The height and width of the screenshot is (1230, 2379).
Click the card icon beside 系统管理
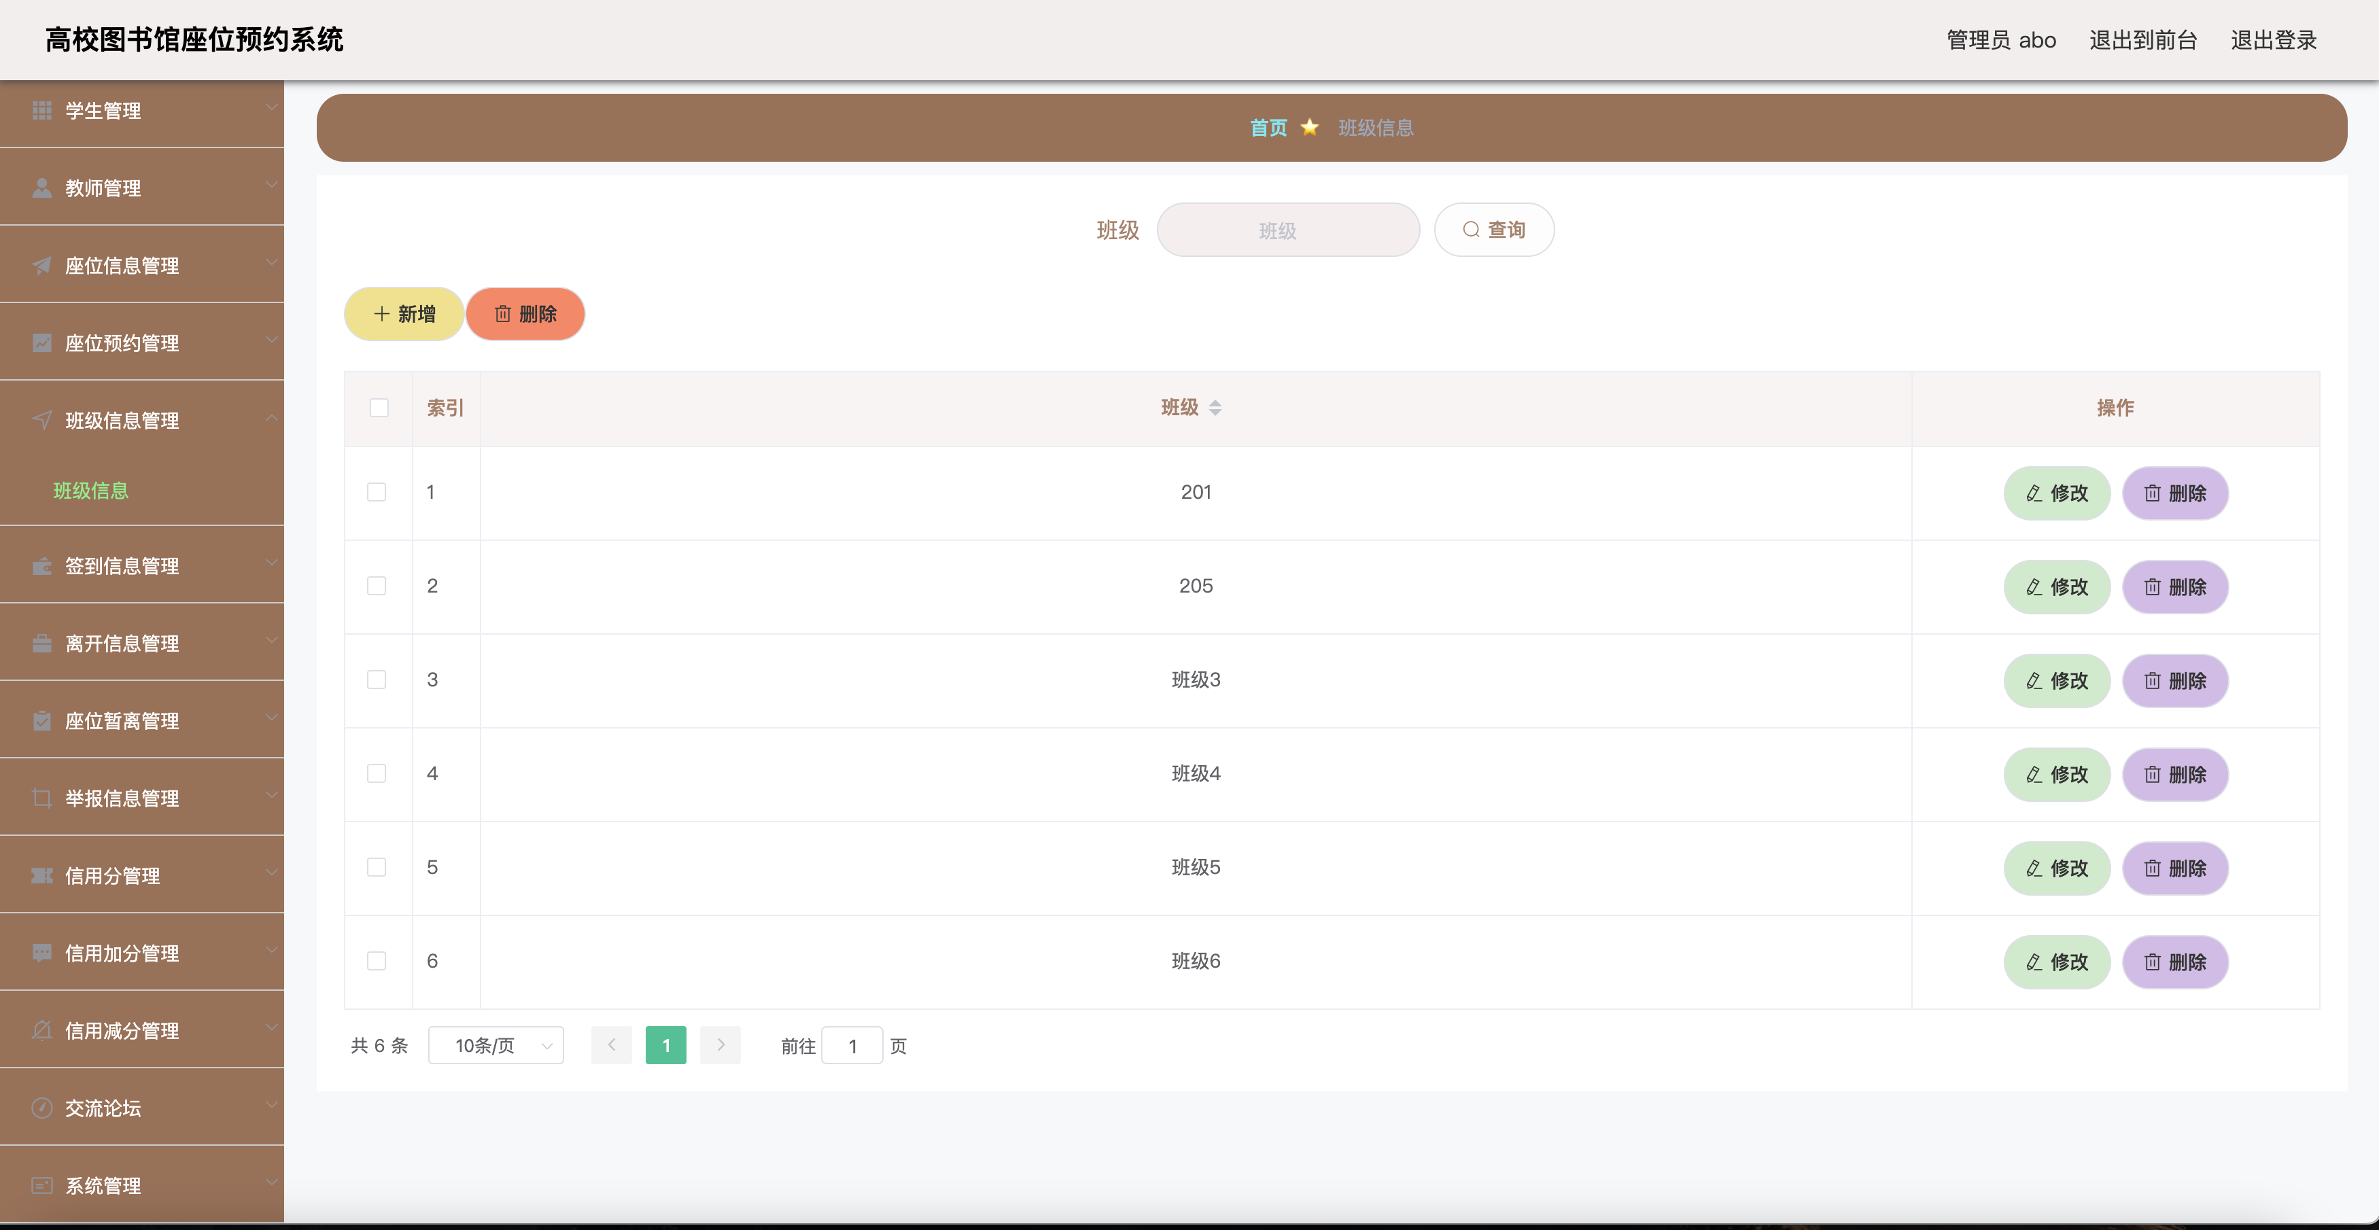pyautogui.click(x=41, y=1187)
